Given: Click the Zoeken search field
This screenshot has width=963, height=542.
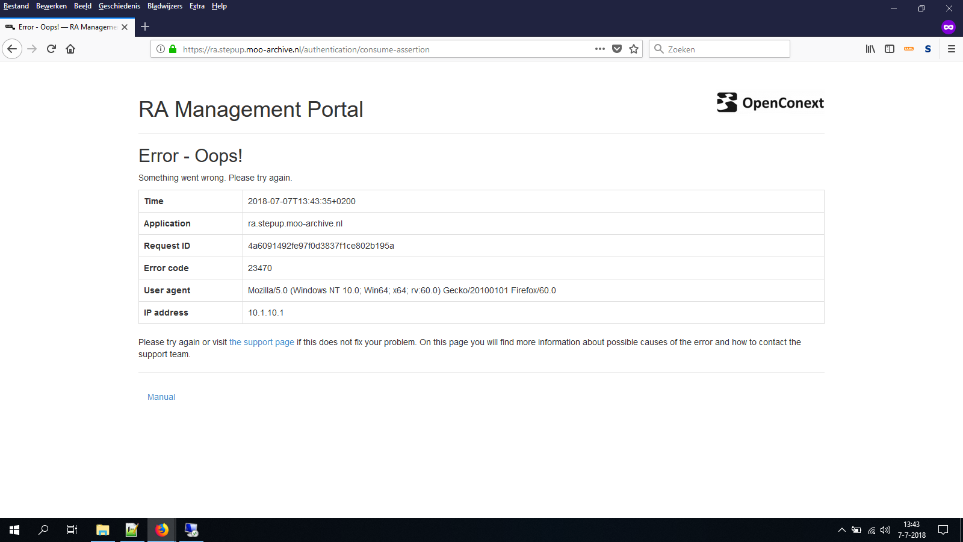Looking at the screenshot, I should [719, 49].
